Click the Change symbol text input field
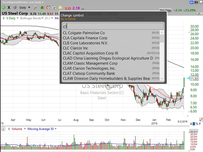Screen dimensions: 203x152 [113, 26]
